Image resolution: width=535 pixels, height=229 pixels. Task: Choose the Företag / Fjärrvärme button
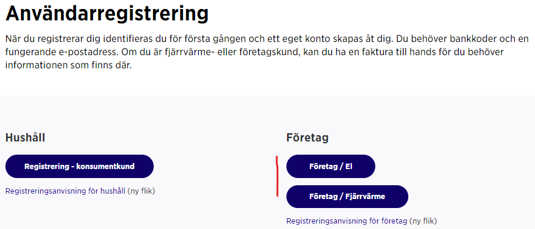(x=347, y=197)
